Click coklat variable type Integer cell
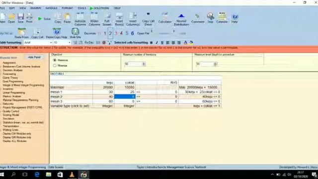Viewport: 318px width, 179px height. click(125, 106)
